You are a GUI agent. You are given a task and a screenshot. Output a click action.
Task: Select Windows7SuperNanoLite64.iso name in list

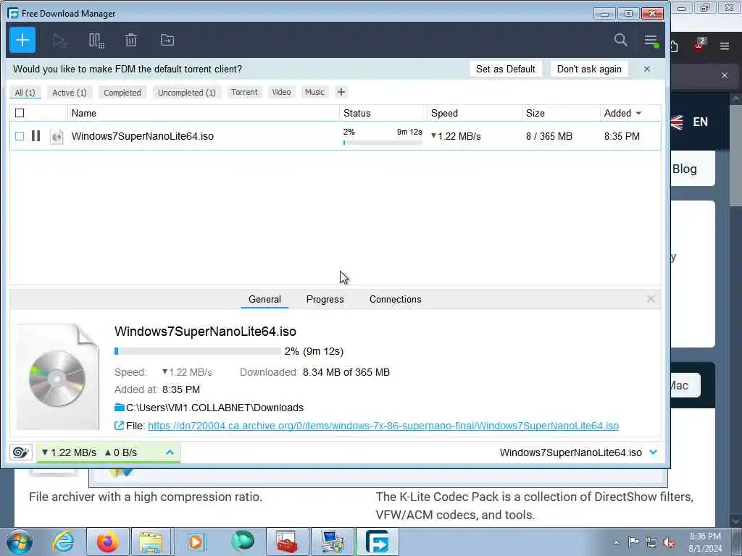point(143,136)
